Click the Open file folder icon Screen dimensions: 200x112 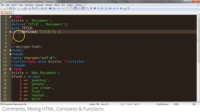pyautogui.click(x=7, y=8)
